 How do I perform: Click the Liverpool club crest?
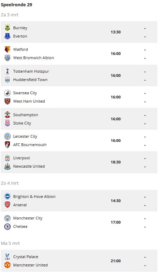point(7,158)
